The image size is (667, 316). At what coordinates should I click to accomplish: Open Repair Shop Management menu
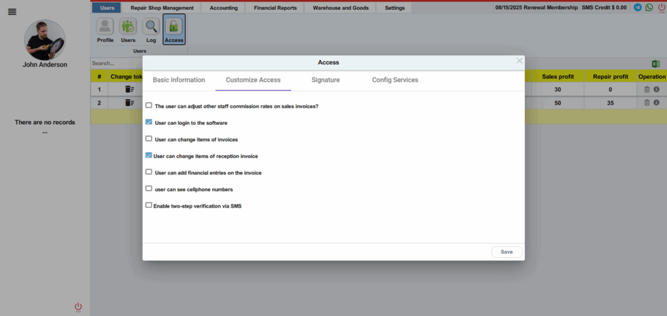click(x=162, y=8)
